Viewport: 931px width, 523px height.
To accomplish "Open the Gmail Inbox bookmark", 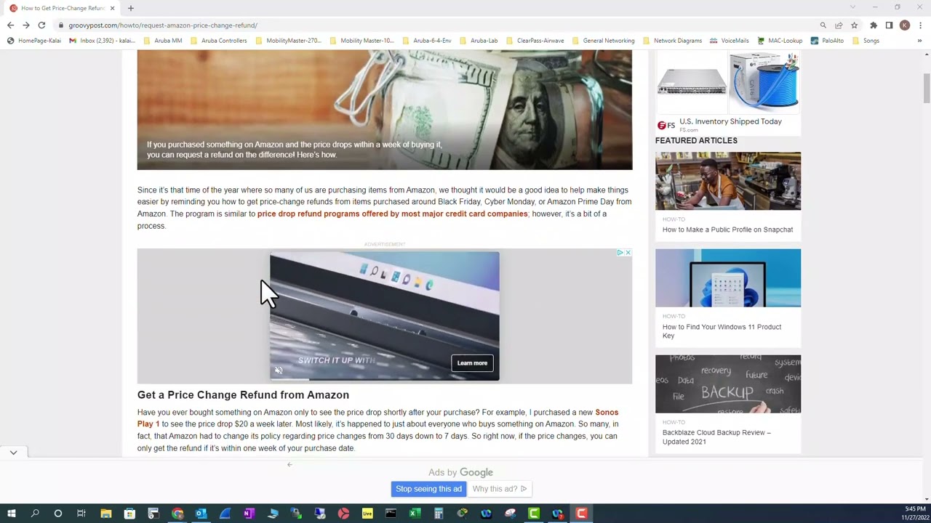I will point(102,41).
